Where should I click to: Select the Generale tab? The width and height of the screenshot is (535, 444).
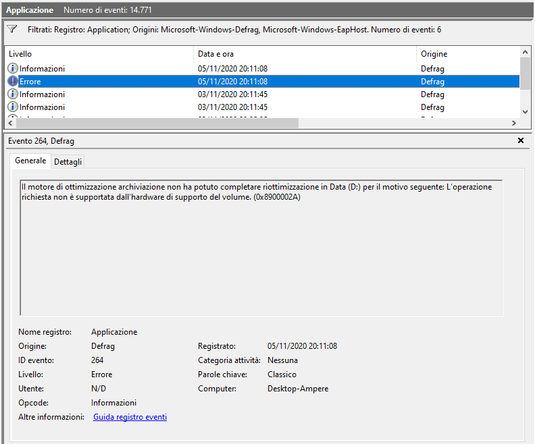30,161
